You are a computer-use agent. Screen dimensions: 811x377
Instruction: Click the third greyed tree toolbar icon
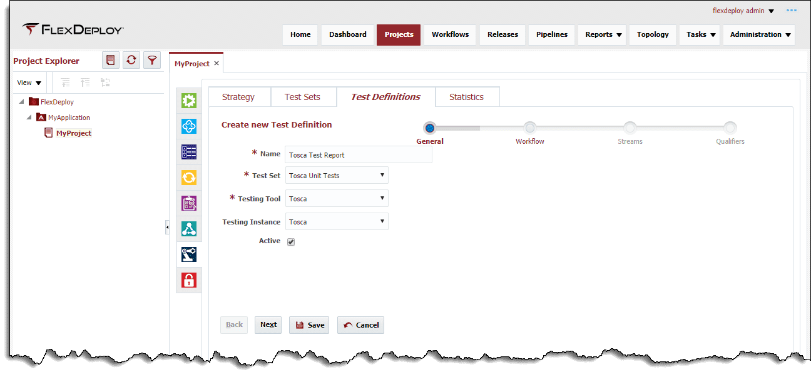[105, 83]
